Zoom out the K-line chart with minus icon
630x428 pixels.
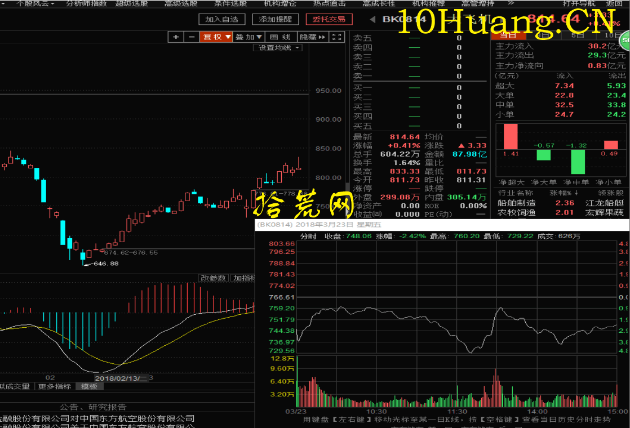pos(192,37)
